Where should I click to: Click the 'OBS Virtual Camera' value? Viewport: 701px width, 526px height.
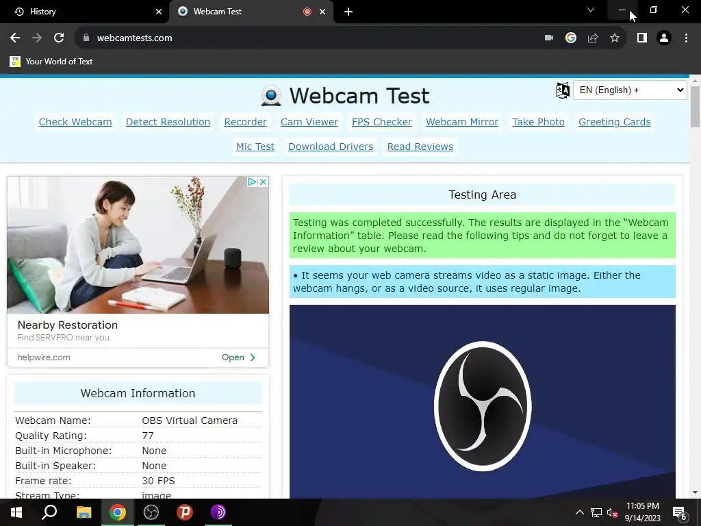[190, 421]
